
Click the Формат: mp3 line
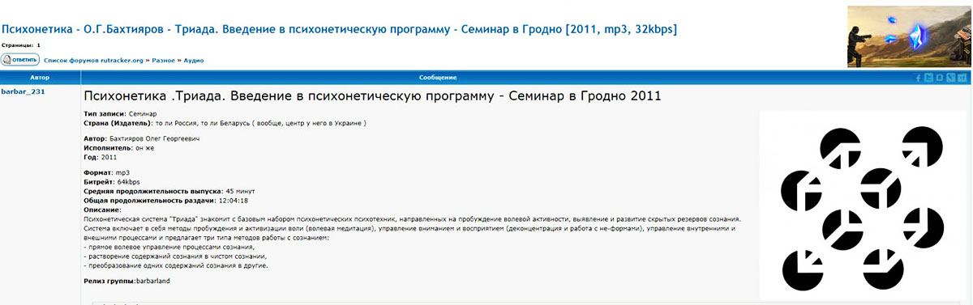click(107, 173)
